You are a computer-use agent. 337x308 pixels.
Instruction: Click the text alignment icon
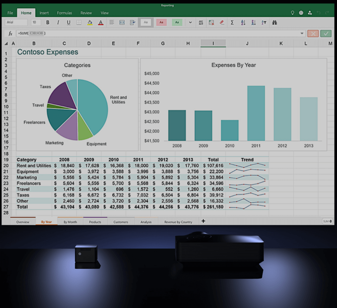click(112, 23)
